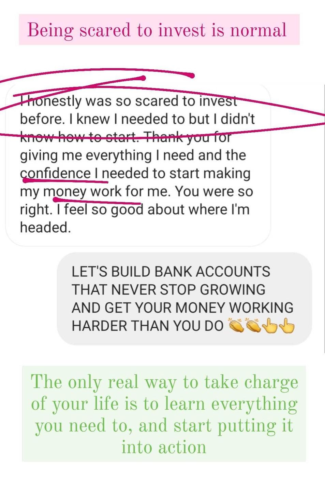This screenshot has width=325, height=492.
Task: Select the green quote text box
Action: coord(164,414)
